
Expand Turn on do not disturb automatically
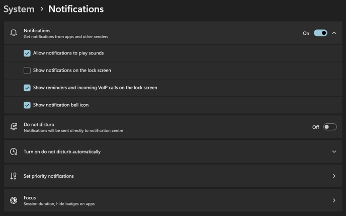click(334, 152)
